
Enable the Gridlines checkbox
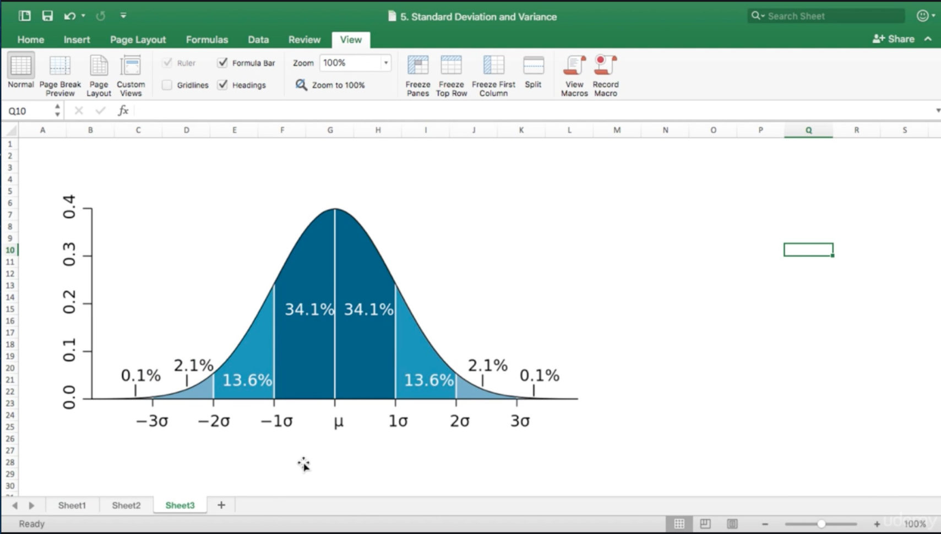tap(167, 85)
